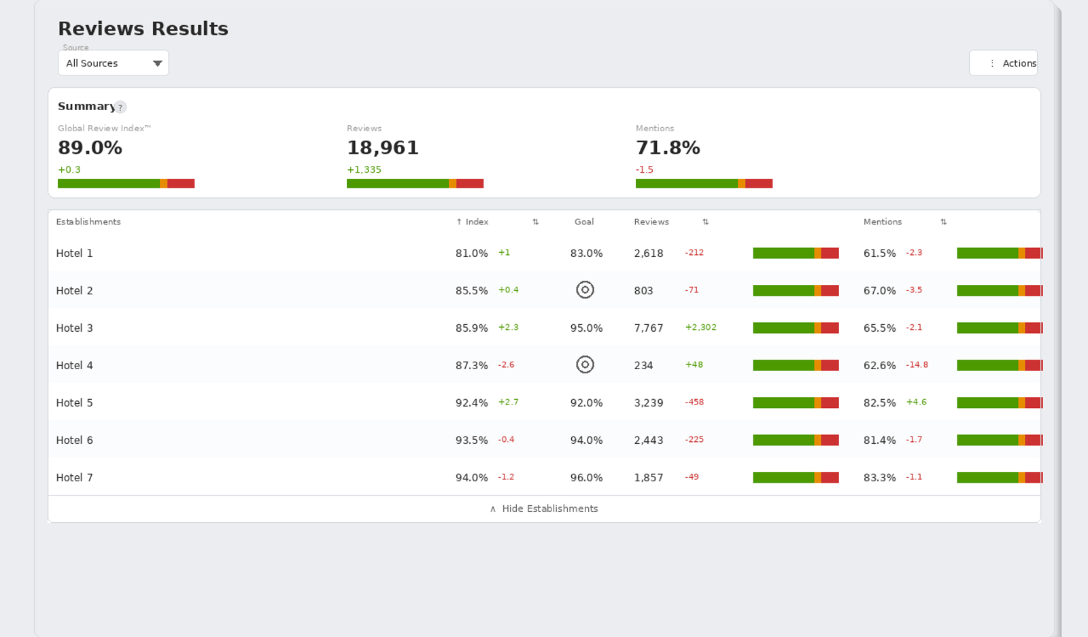
Task: Click Hotel 5's 82.5% mentions value
Action: 880,403
